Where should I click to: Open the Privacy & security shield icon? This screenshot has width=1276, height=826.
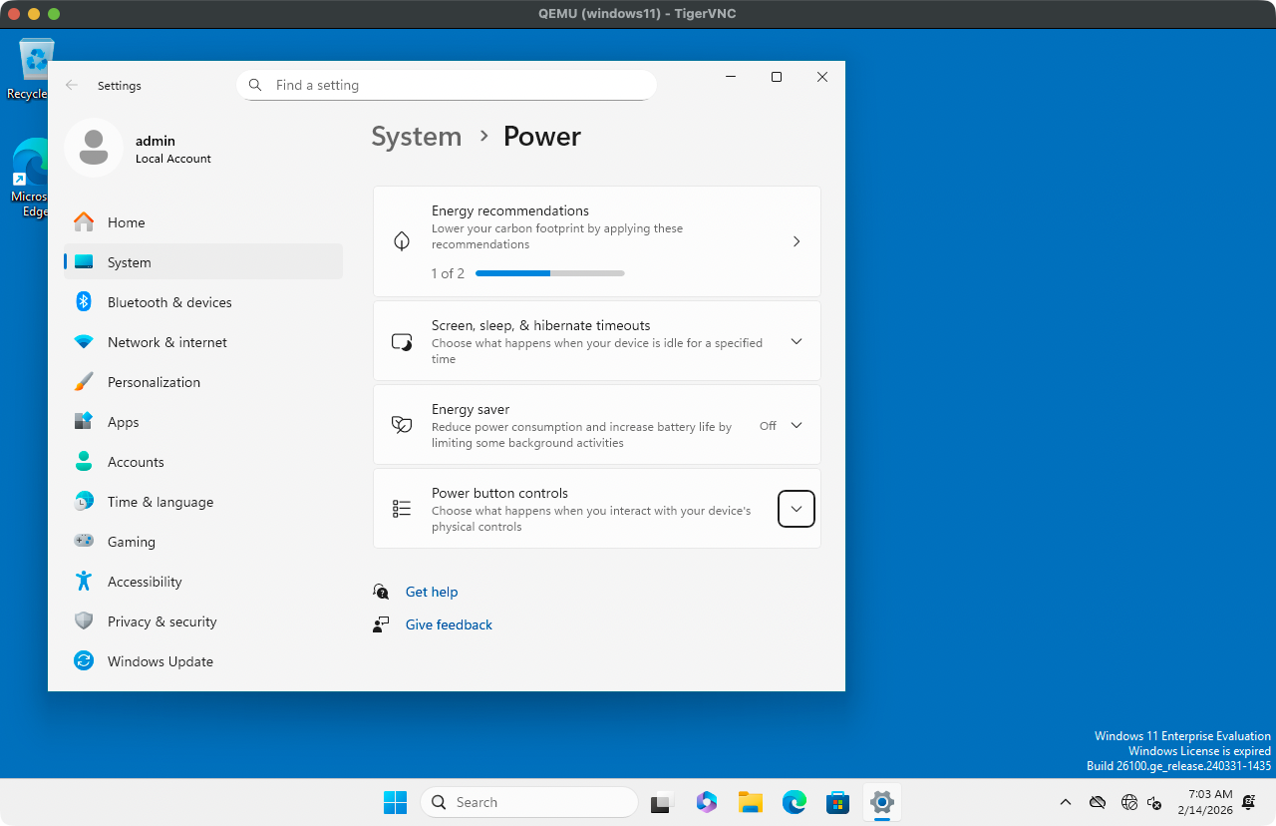tap(84, 621)
